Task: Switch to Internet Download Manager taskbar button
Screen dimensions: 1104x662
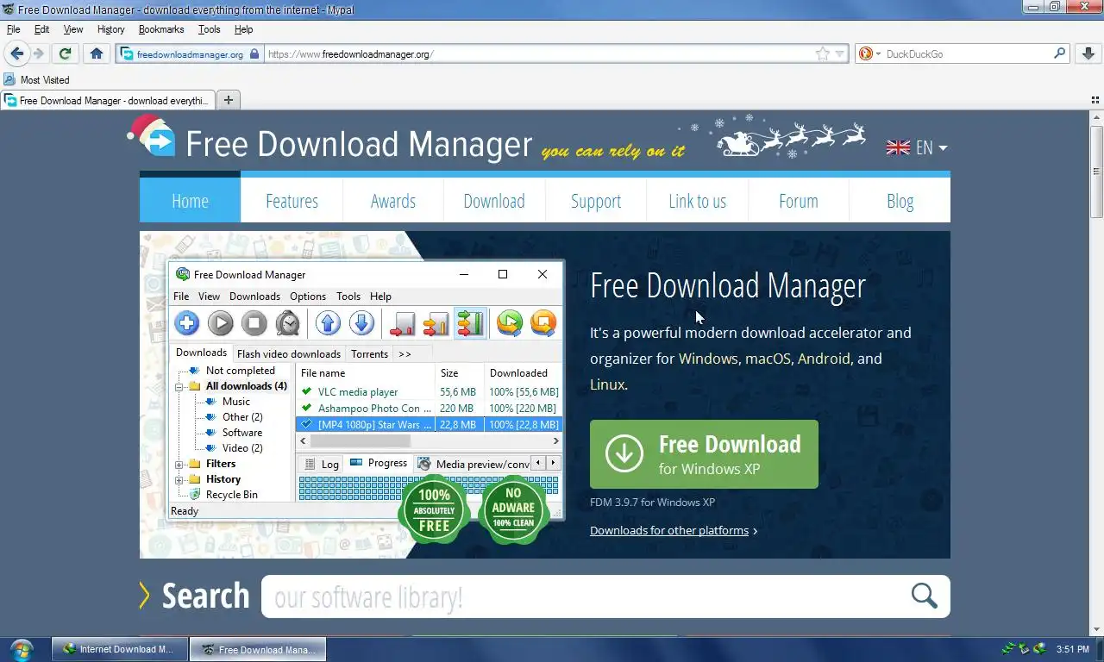Action: tap(119, 649)
